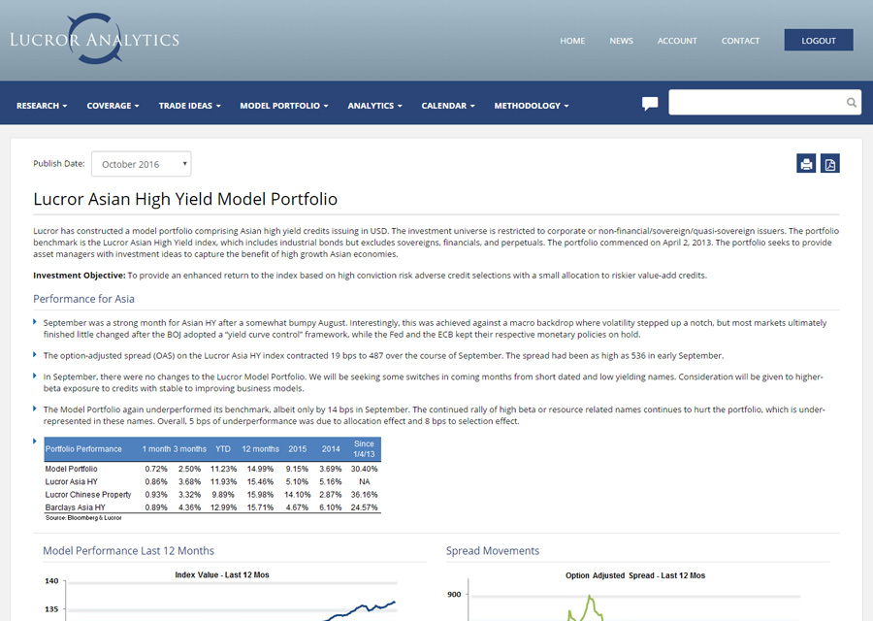Click the Lucror Asia HY row label
Image resolution: width=873 pixels, height=621 pixels.
tap(71, 482)
